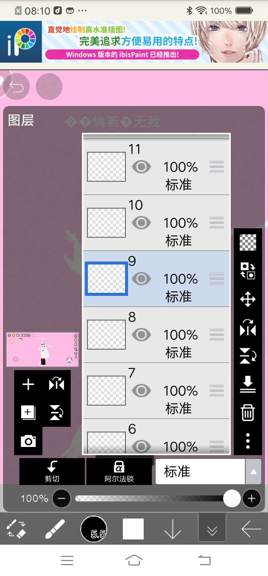Switch brush and eraser tool
The image size is (268, 576).
coord(16,529)
